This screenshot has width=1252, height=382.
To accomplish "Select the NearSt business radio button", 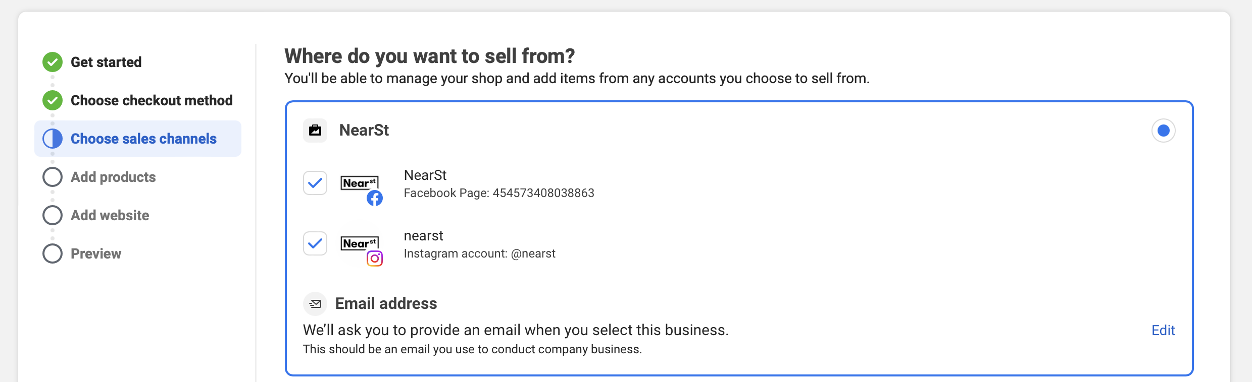I will [1163, 131].
